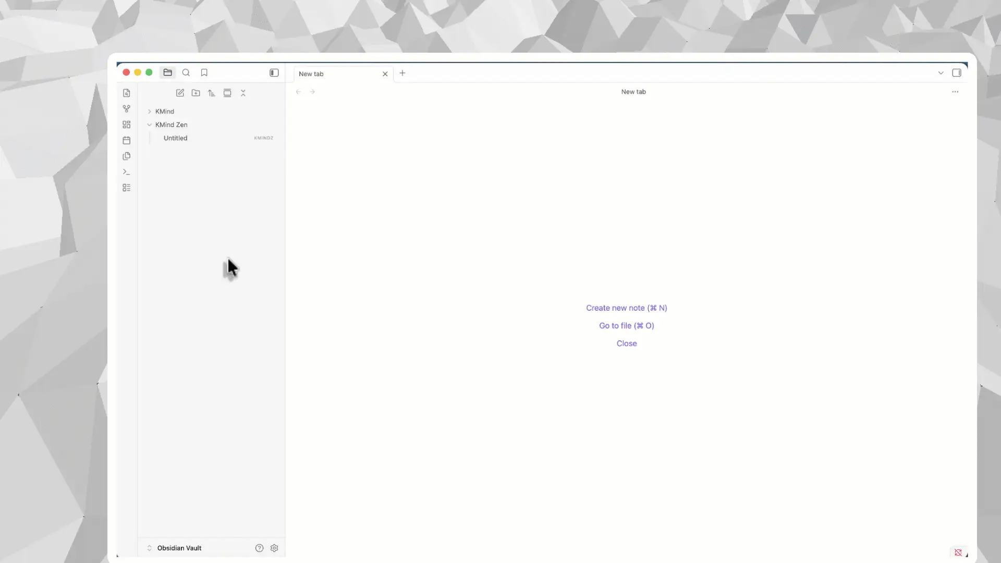Click the bottom checklist ribbon icon
The width and height of the screenshot is (1001, 563).
[127, 188]
